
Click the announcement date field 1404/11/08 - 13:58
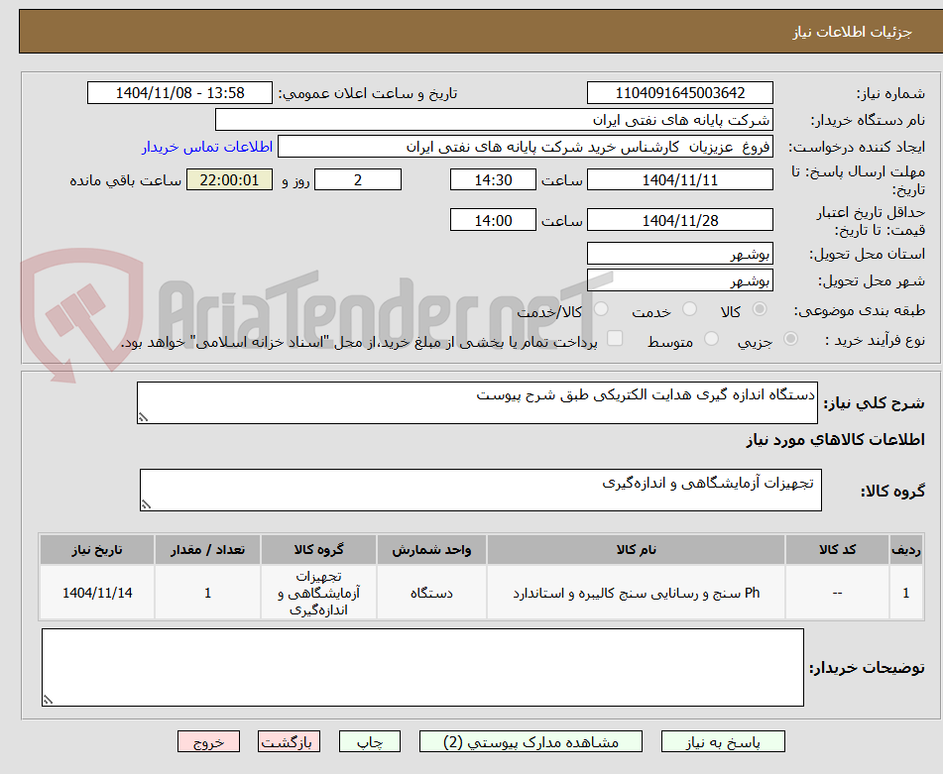point(179,93)
